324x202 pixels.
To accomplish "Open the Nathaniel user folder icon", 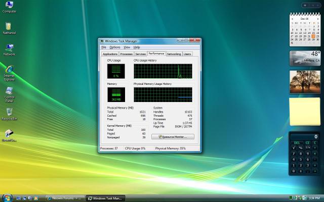I will [9, 28].
